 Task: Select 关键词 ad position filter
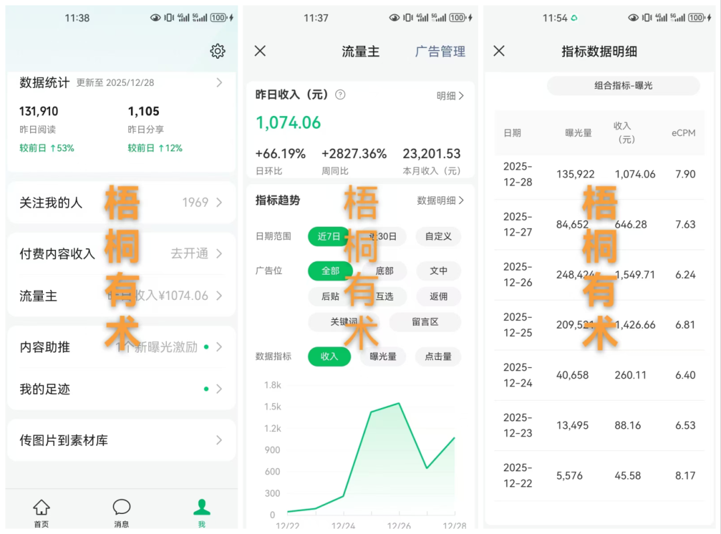click(x=344, y=322)
